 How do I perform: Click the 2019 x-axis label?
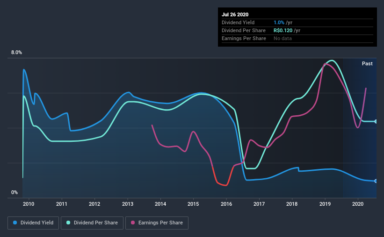(x=325, y=204)
